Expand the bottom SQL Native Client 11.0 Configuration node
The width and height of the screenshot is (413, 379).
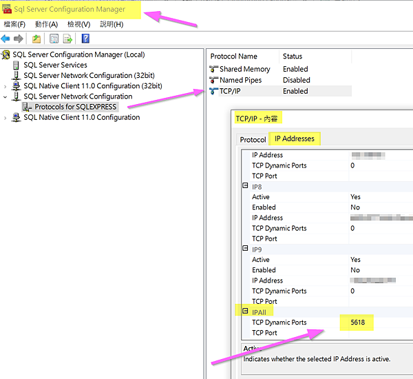[x=5, y=118]
